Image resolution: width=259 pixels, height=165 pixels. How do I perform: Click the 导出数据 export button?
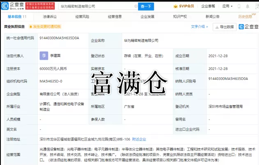pos(225,27)
